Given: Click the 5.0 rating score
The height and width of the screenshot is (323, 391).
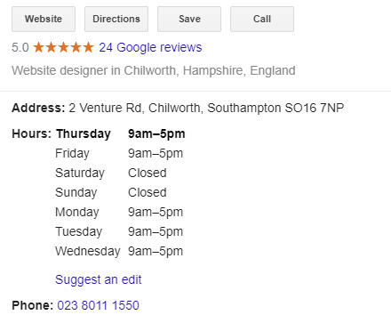Looking at the screenshot, I should [20, 47].
